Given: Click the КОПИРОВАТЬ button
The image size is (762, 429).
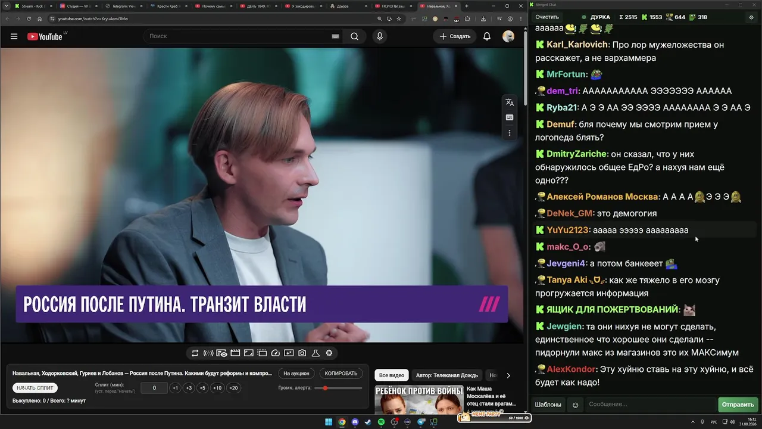Looking at the screenshot, I should [341, 374].
